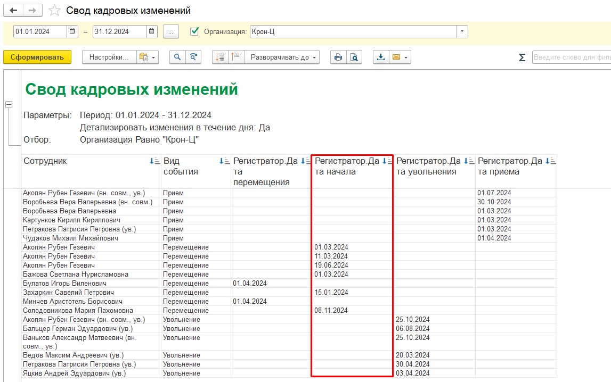Save the report with the download icon
The height and width of the screenshot is (382, 611).
pos(381,57)
